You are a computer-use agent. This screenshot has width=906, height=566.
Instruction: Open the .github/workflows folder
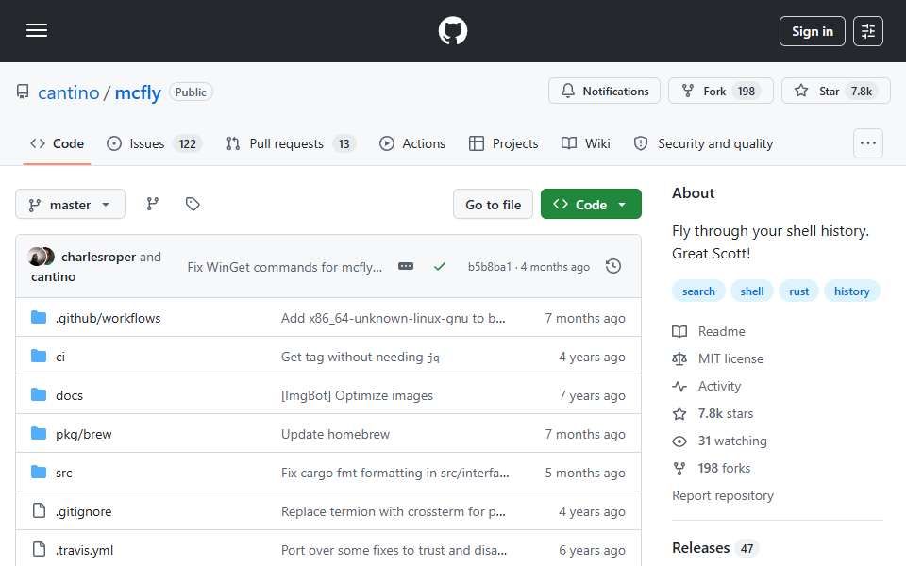(108, 318)
